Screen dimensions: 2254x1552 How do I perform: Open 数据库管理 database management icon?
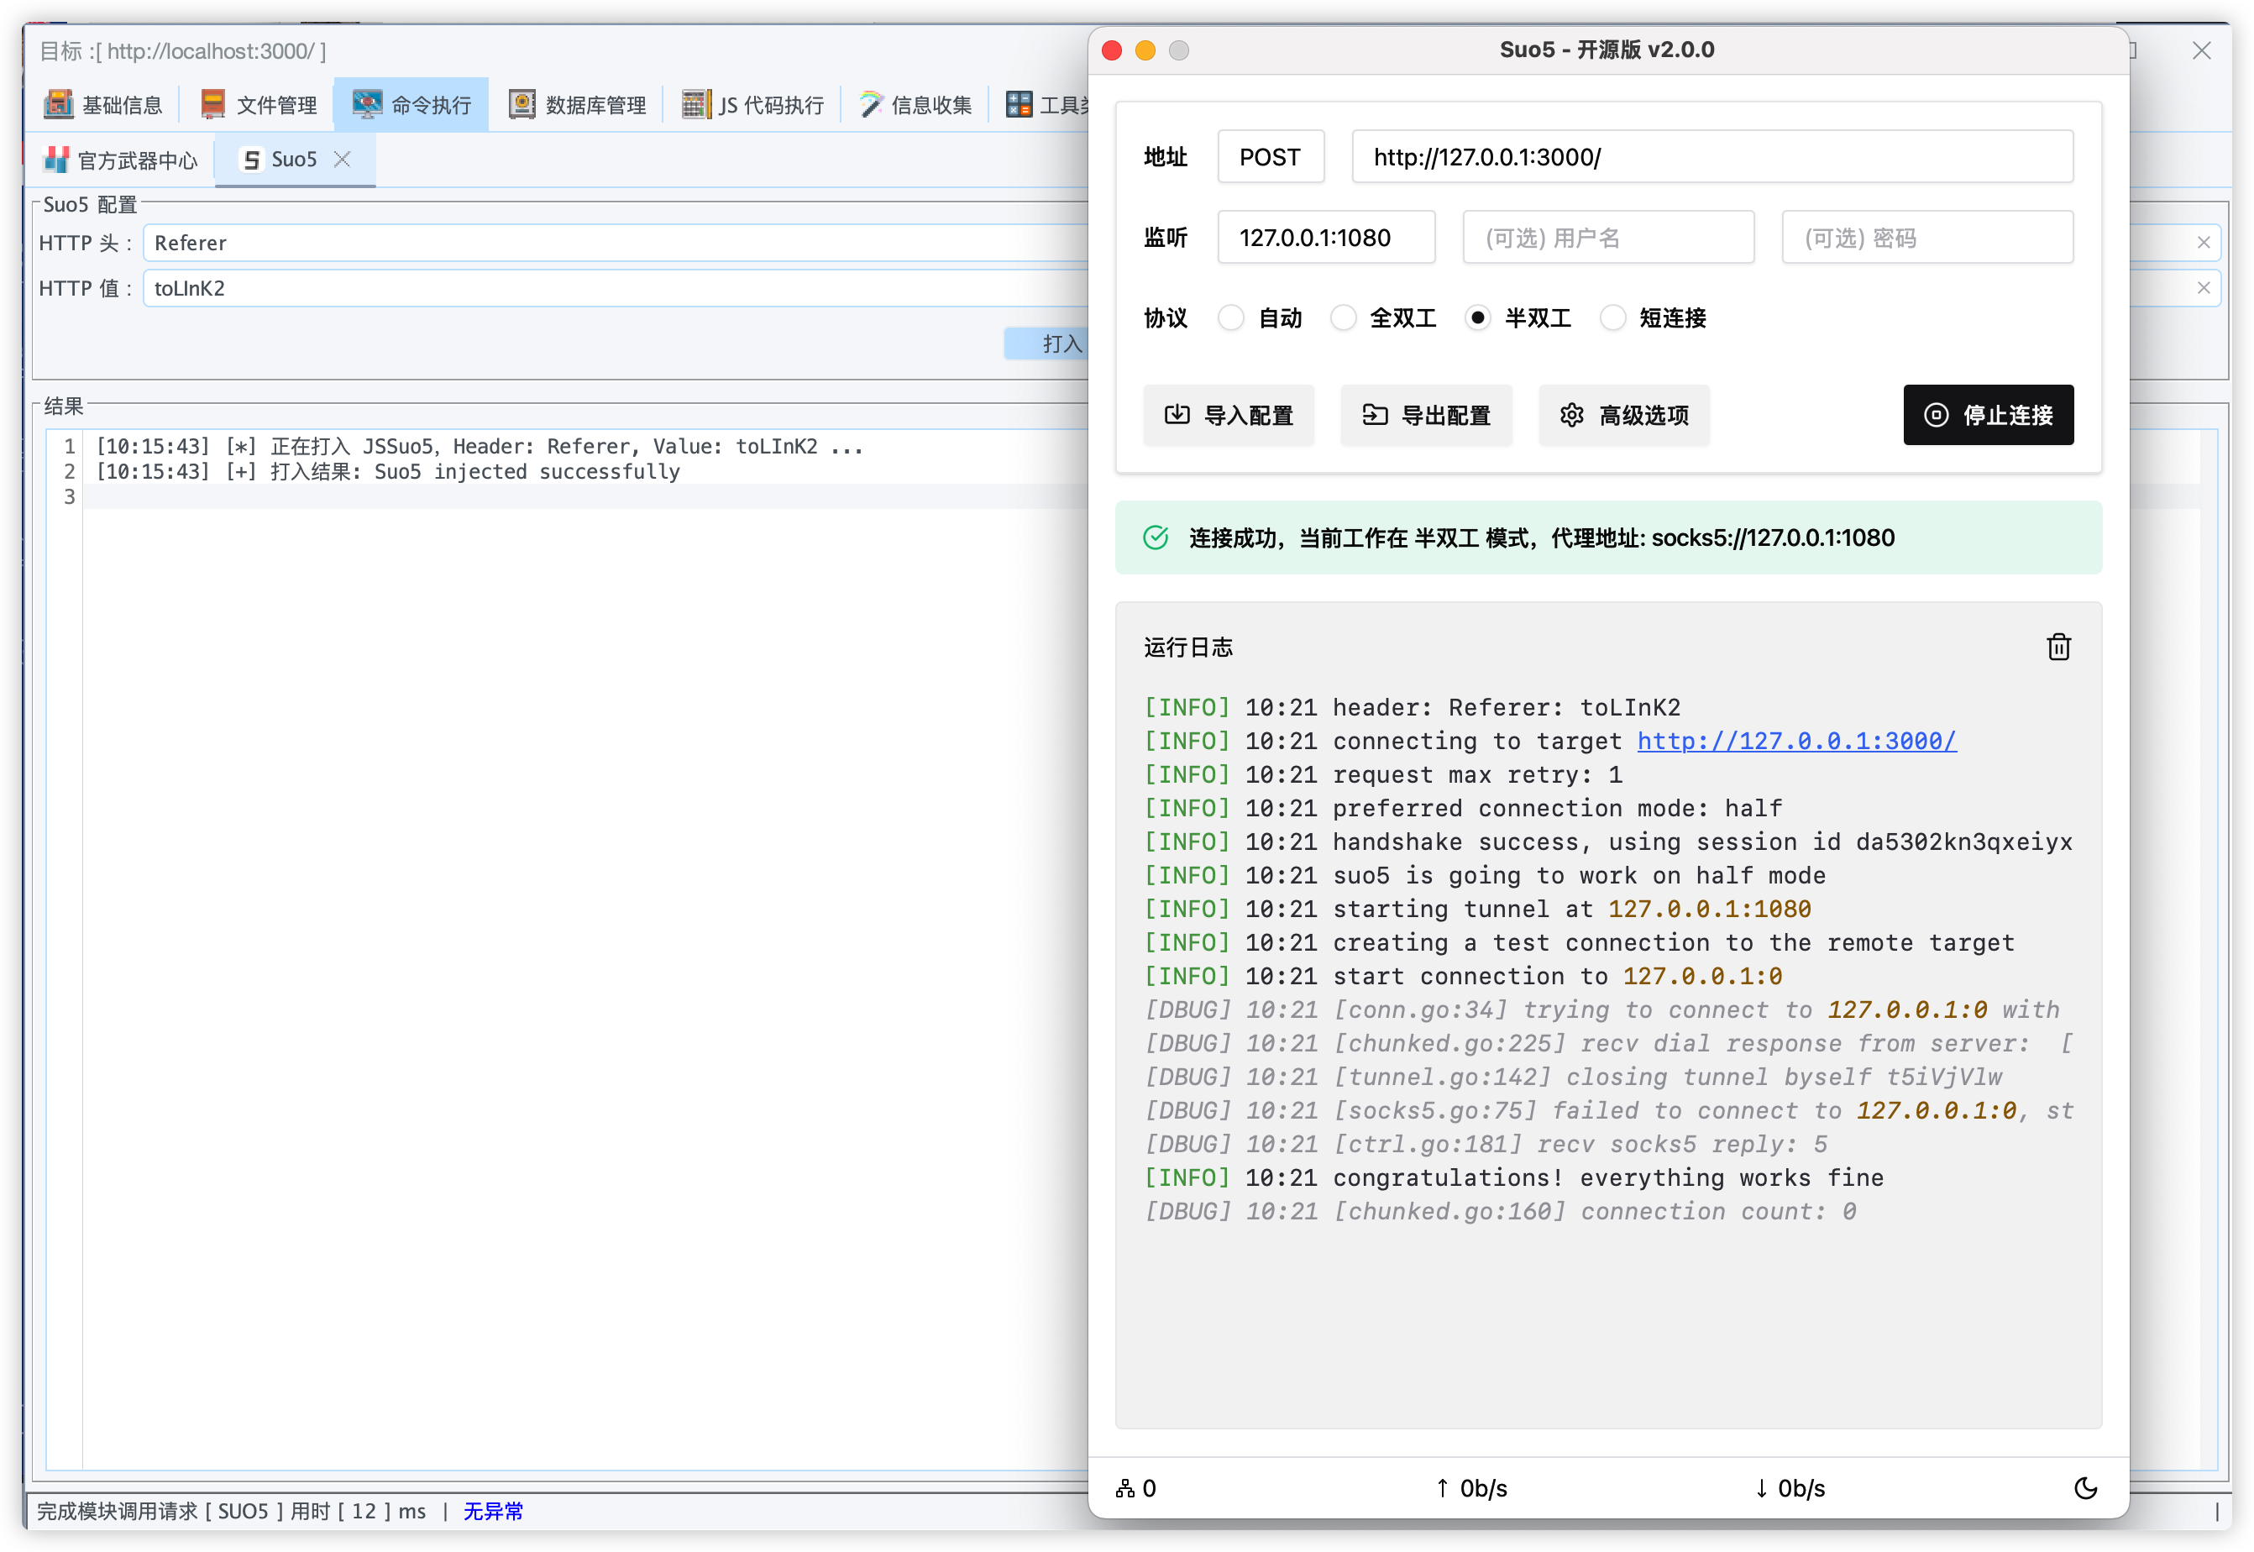(522, 104)
